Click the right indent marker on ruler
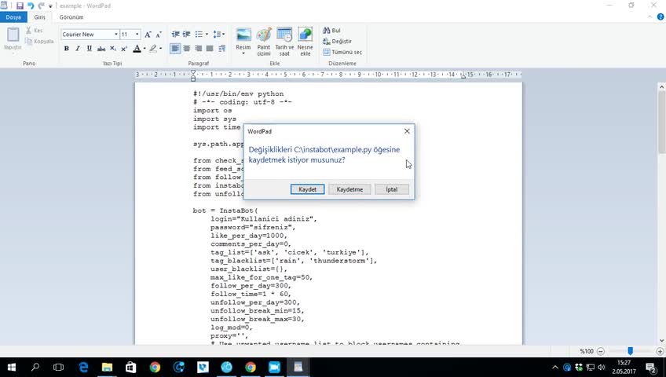 (x=463, y=76)
